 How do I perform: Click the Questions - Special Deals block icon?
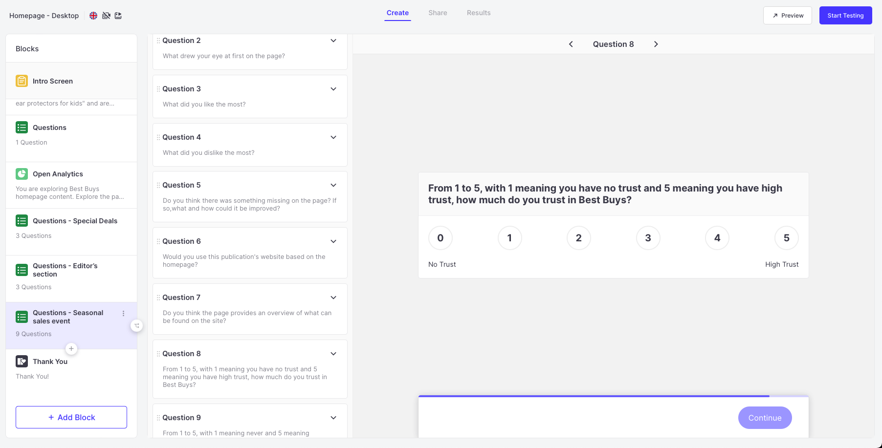coord(22,221)
